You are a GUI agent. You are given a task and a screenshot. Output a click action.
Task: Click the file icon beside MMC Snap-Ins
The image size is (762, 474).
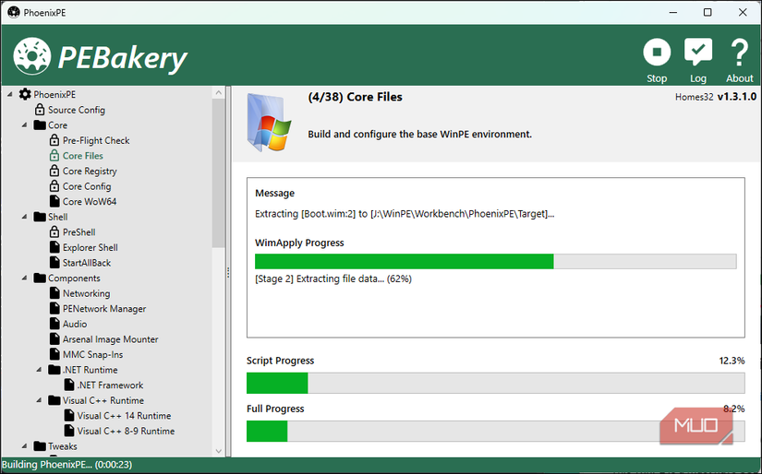click(x=54, y=354)
